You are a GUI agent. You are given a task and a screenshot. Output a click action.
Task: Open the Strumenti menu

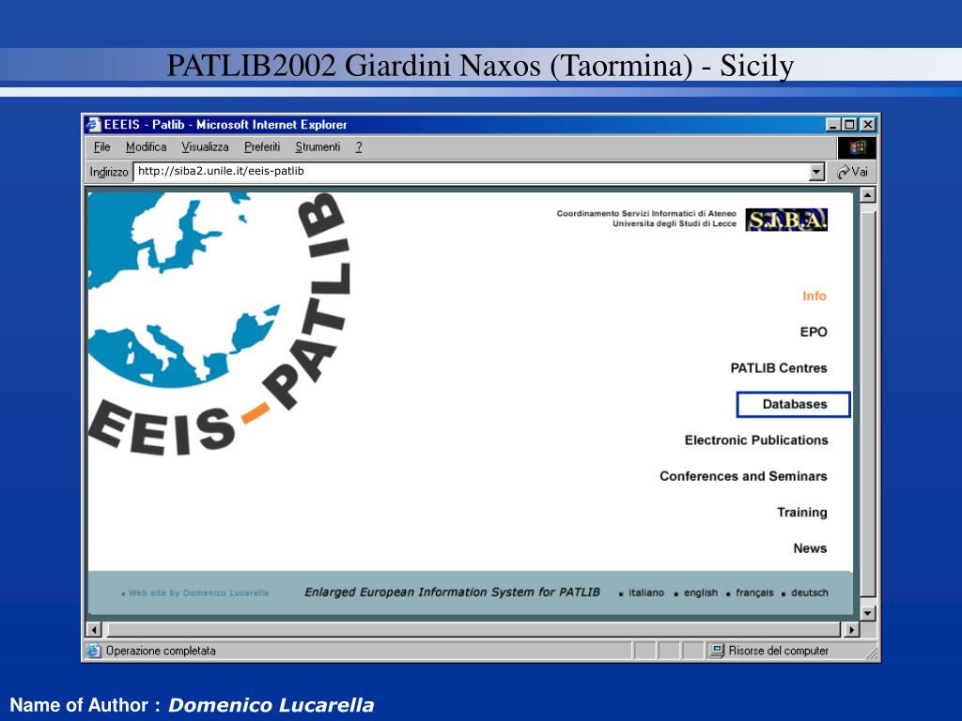pyautogui.click(x=318, y=147)
